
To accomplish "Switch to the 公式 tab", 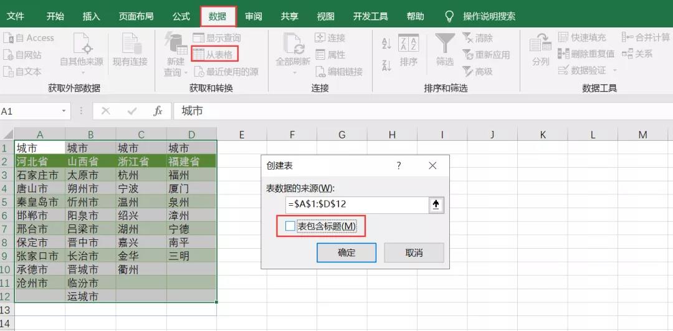I will 181,16.
